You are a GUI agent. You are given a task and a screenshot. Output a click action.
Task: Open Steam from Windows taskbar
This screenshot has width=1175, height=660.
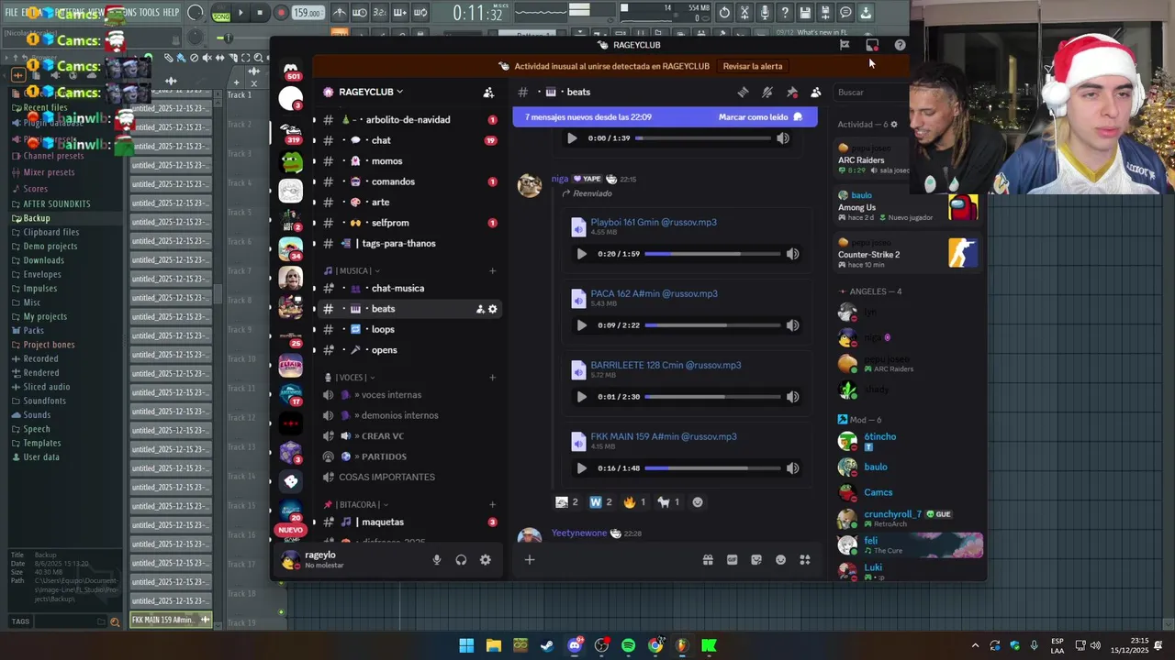pos(547,645)
